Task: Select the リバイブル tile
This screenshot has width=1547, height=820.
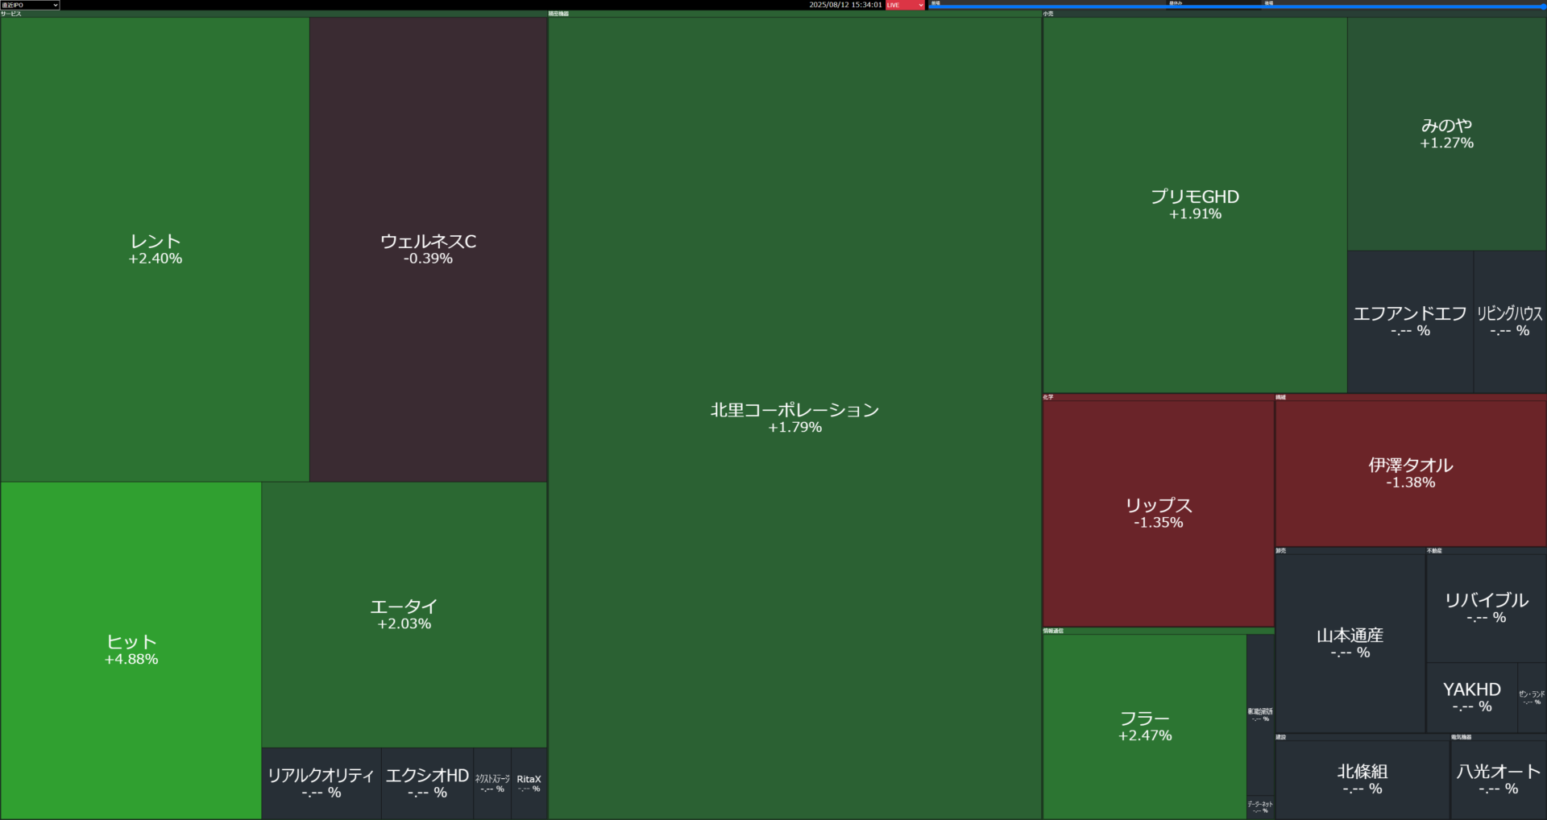Action: coord(1487,608)
